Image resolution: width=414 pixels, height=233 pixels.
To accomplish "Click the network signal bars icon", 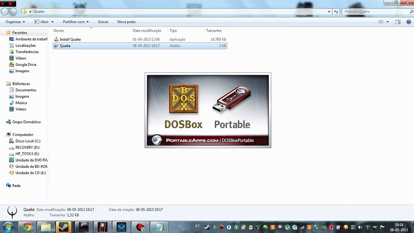I will [x=302, y=227].
